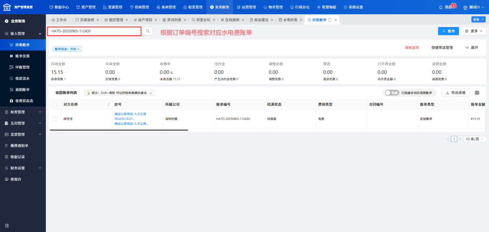Close the 投诉建议 tab
The height and width of the screenshot is (232, 489).
click(x=272, y=20)
